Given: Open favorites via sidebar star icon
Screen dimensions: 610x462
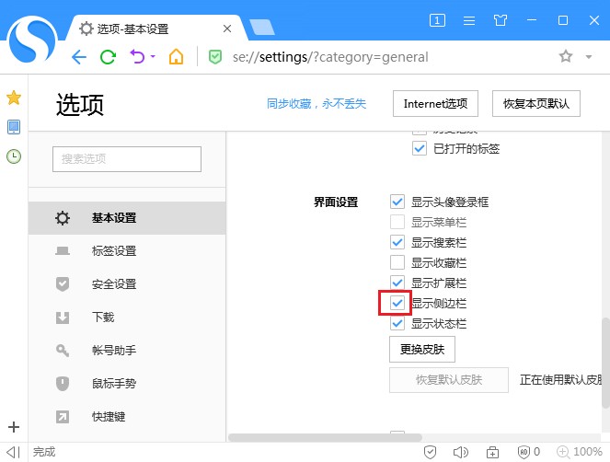Looking at the screenshot, I should (x=14, y=98).
